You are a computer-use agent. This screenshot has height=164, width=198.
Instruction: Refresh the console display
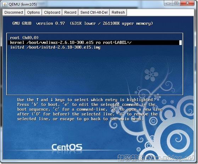[x=118, y=12]
